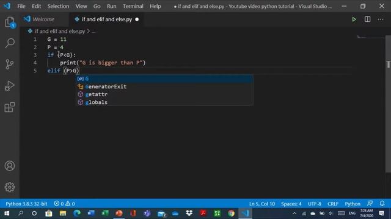Image resolution: width=391 pixels, height=219 pixels.
Task: Open Cortana circle on the taskbar
Action: point(34,214)
